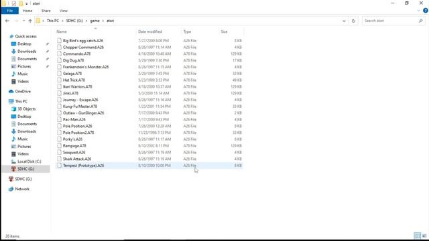Open the Share ribbon tab
The height and width of the screenshot is (241, 429).
pos(46,11)
